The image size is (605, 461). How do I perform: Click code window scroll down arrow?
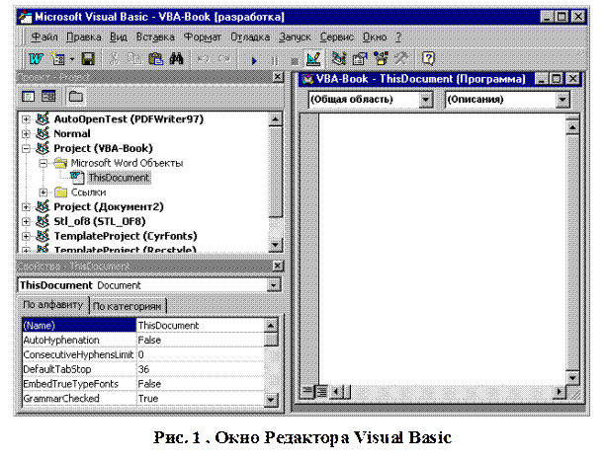(x=572, y=378)
